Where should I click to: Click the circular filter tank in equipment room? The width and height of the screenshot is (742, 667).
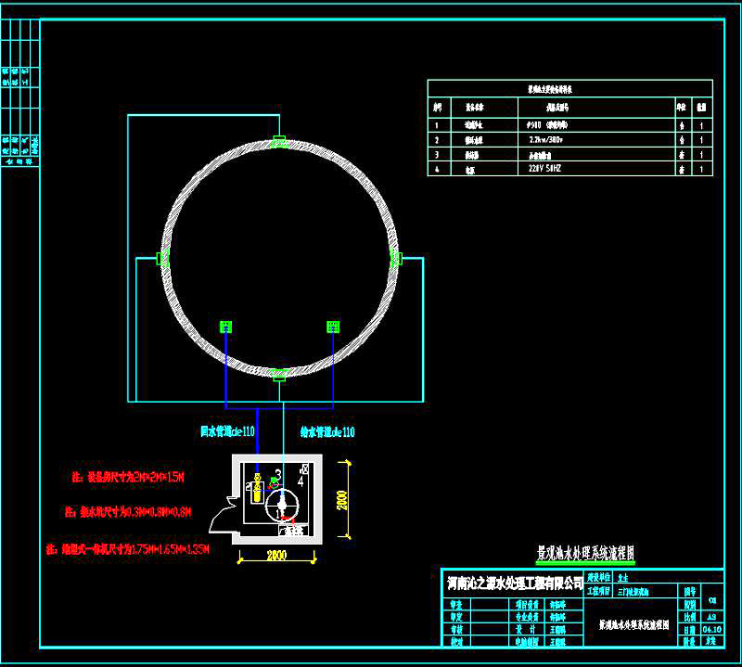pos(283,505)
